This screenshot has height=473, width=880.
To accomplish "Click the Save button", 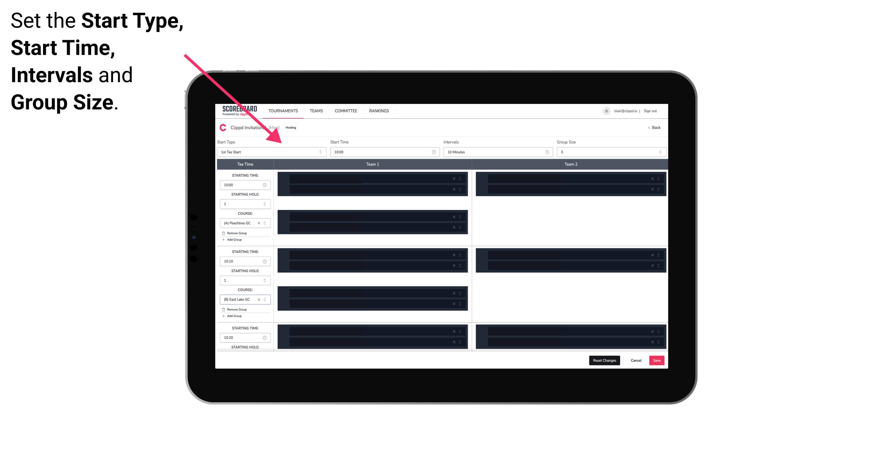I will 657,360.
